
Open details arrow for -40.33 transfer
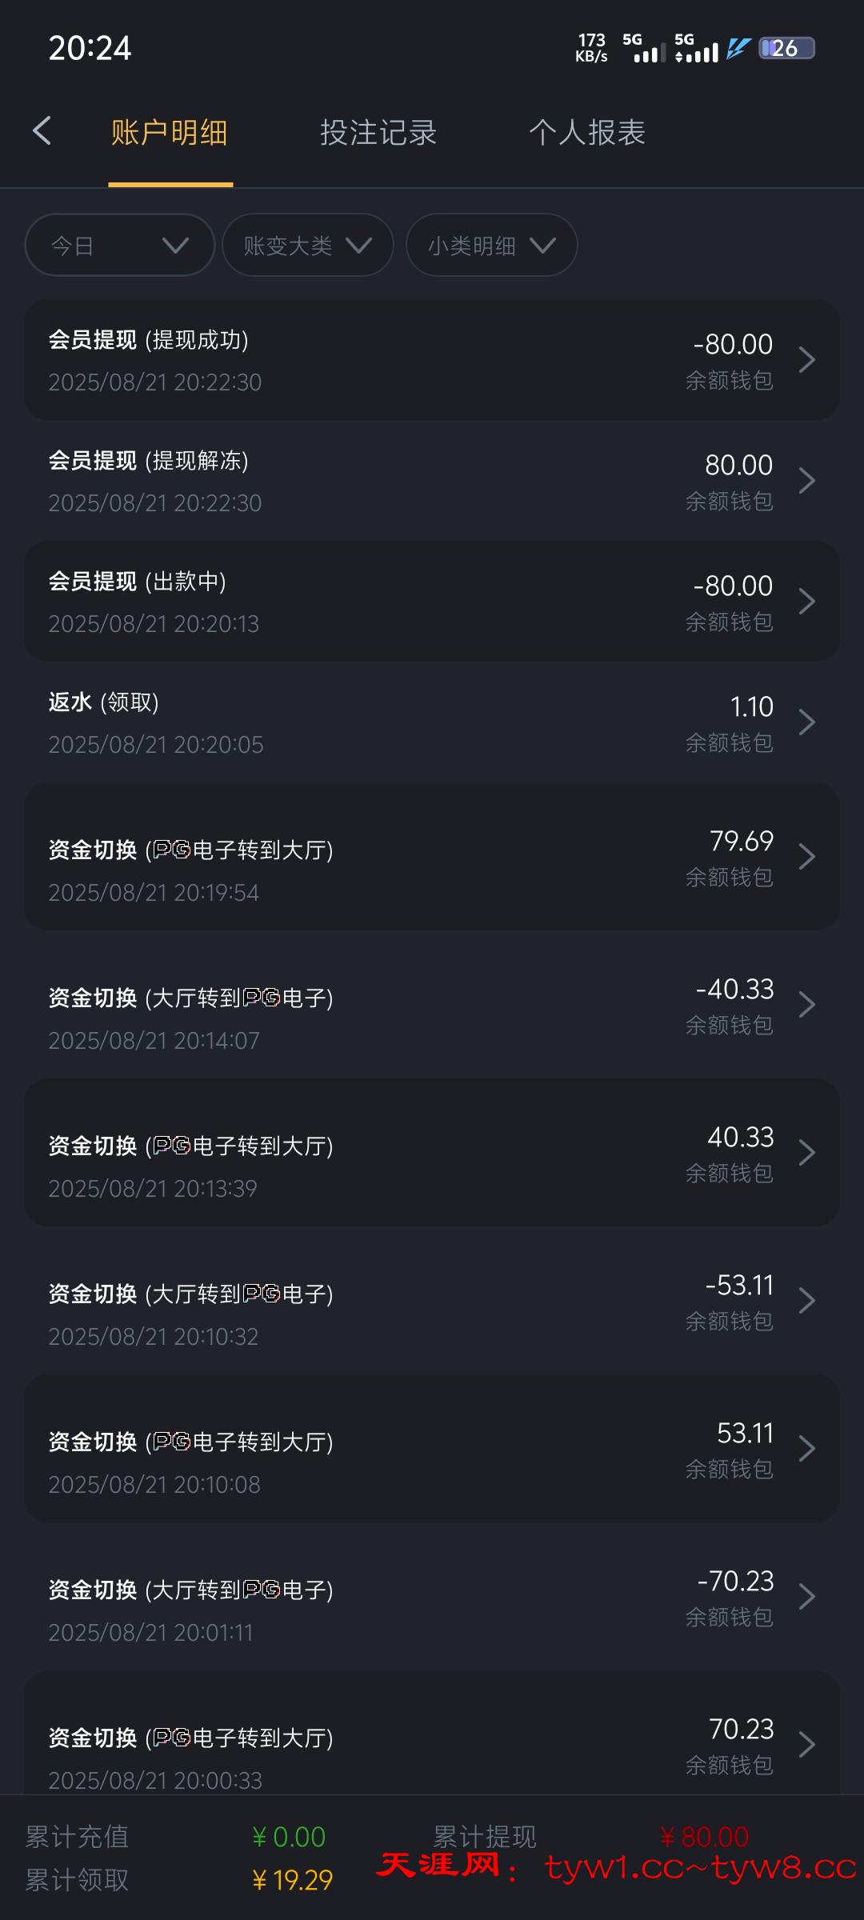(806, 1005)
